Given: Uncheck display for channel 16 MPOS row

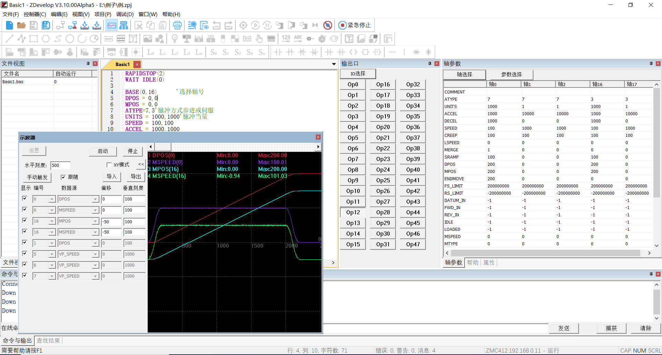Looking at the screenshot, I should point(24,220).
